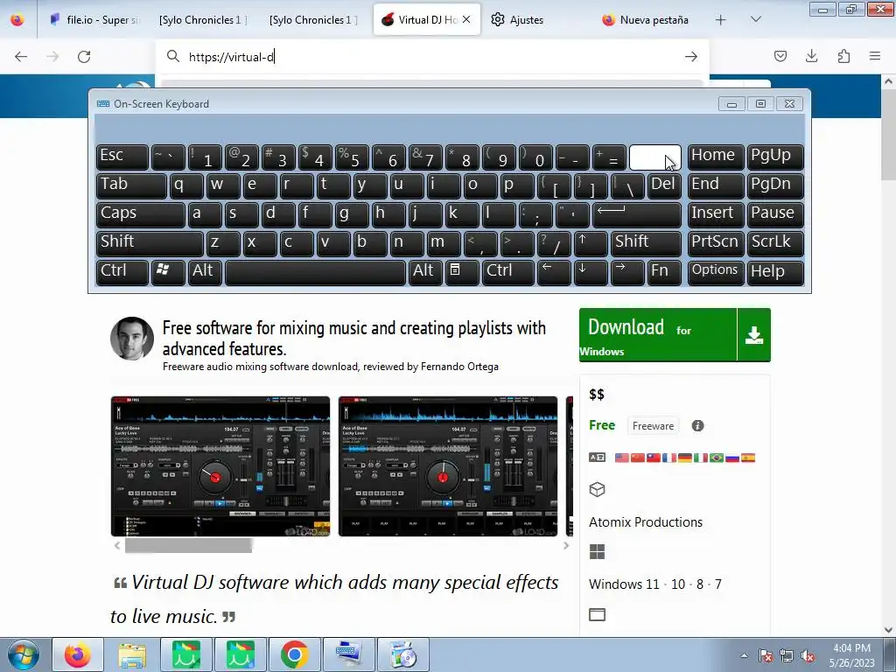Click the right arrow key on keyboard
This screenshot has width=896, height=672.
click(x=626, y=271)
